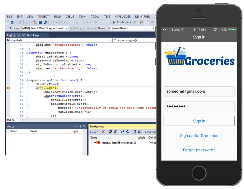Screen dimensions: 244x189
Task: Open the FILE menu
Action: 9,17
